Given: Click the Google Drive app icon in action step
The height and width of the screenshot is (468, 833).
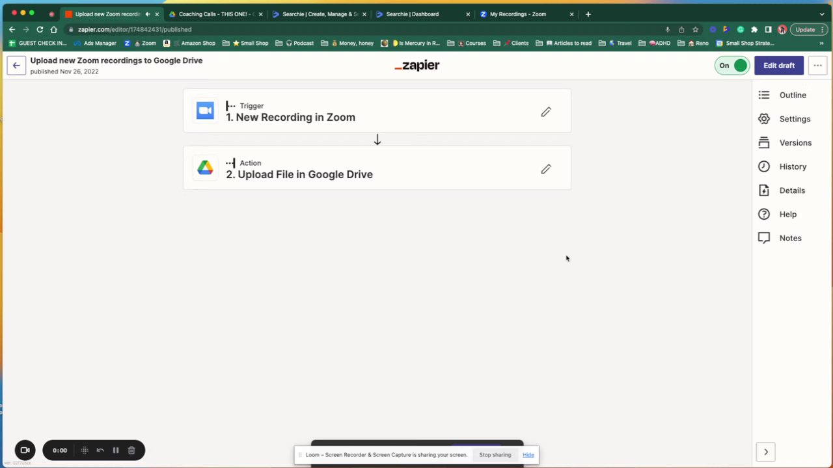Looking at the screenshot, I should (205, 168).
